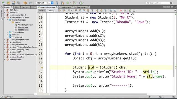The width and height of the screenshot is (177, 99).
Task: Open the Teacher.java editor tab
Action: pyautogui.click(x=82, y=7)
